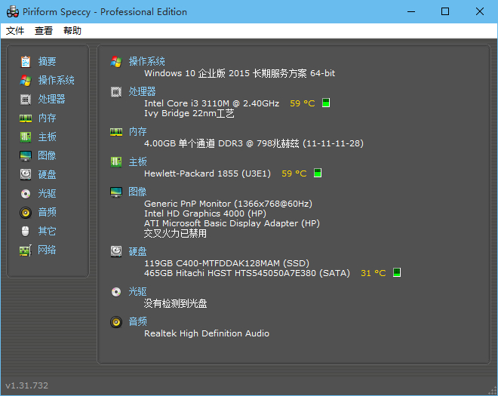Click the Graphics (图像) monitor icon in sidebar

pyautogui.click(x=26, y=155)
